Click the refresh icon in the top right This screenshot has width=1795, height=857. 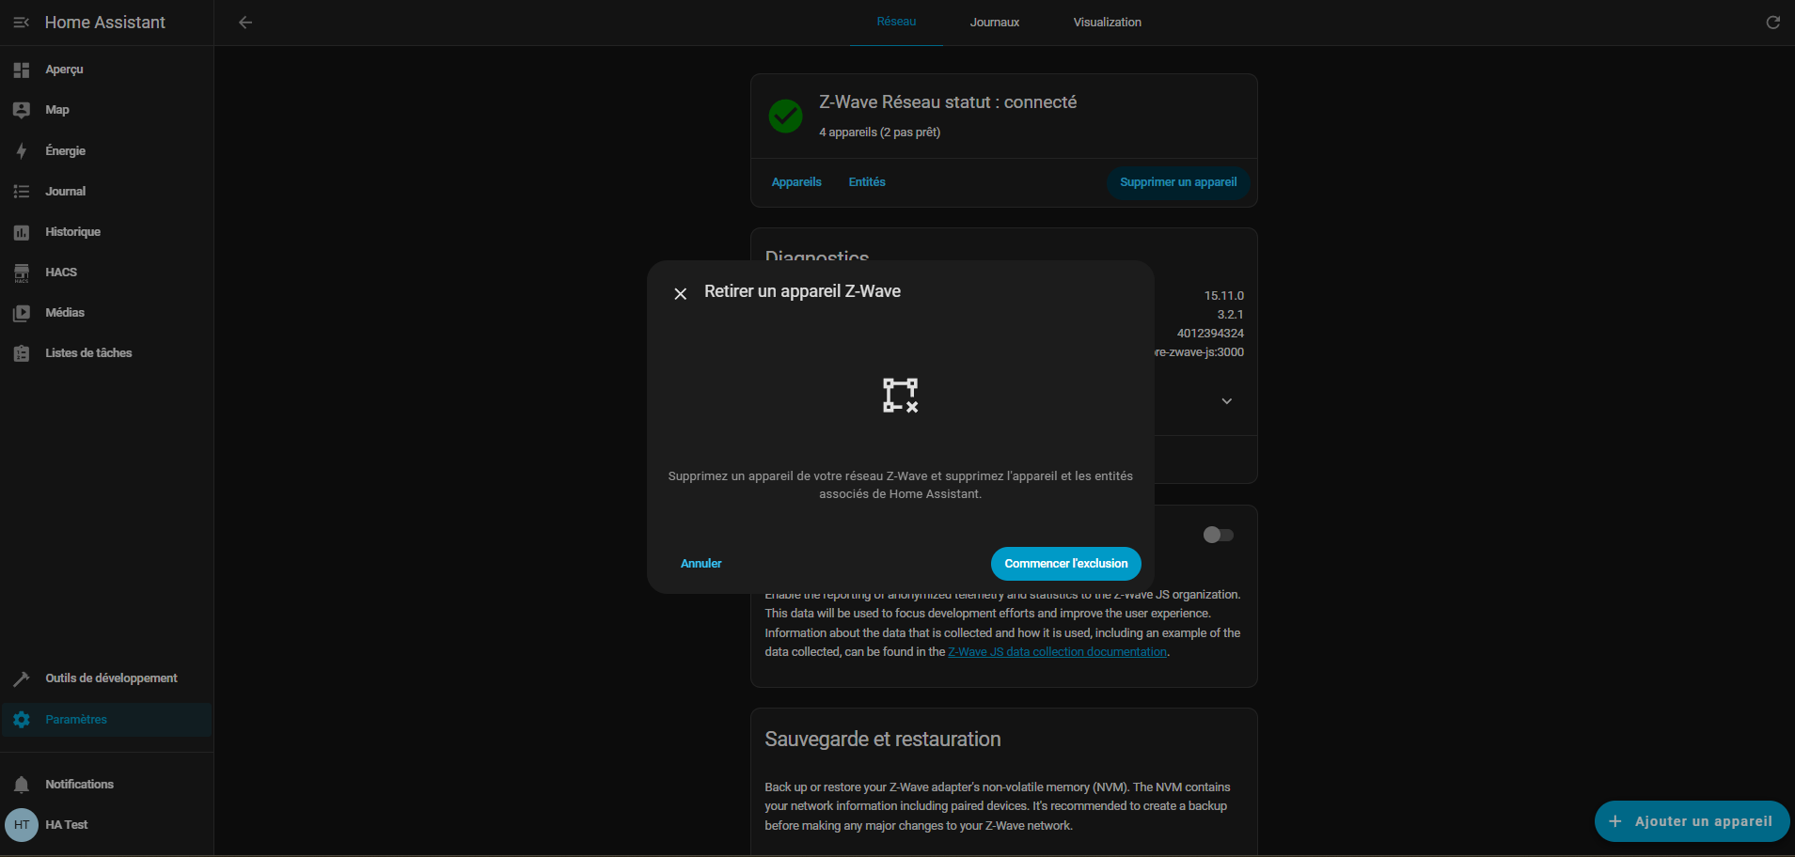1772,23
